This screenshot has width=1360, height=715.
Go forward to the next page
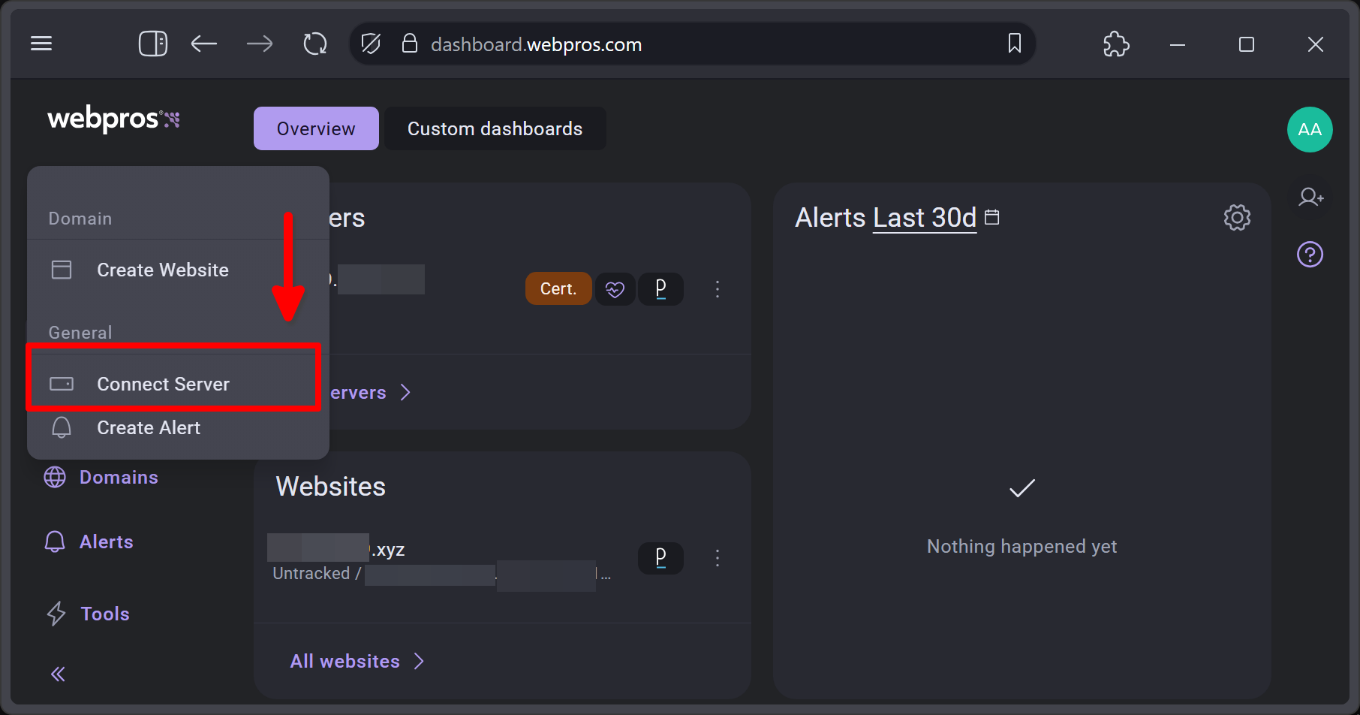tap(260, 44)
